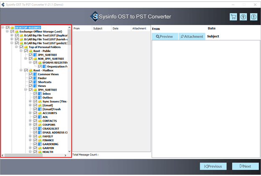Viewport: 261px width, 176px height.
Task: Click the help icon beside the cart
Action: coord(243,17)
